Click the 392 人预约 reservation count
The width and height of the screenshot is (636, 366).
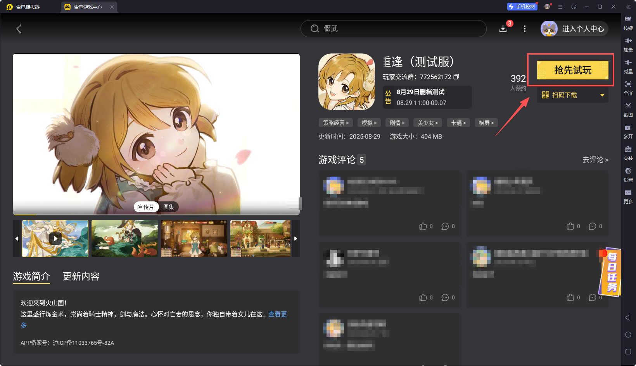(x=518, y=82)
